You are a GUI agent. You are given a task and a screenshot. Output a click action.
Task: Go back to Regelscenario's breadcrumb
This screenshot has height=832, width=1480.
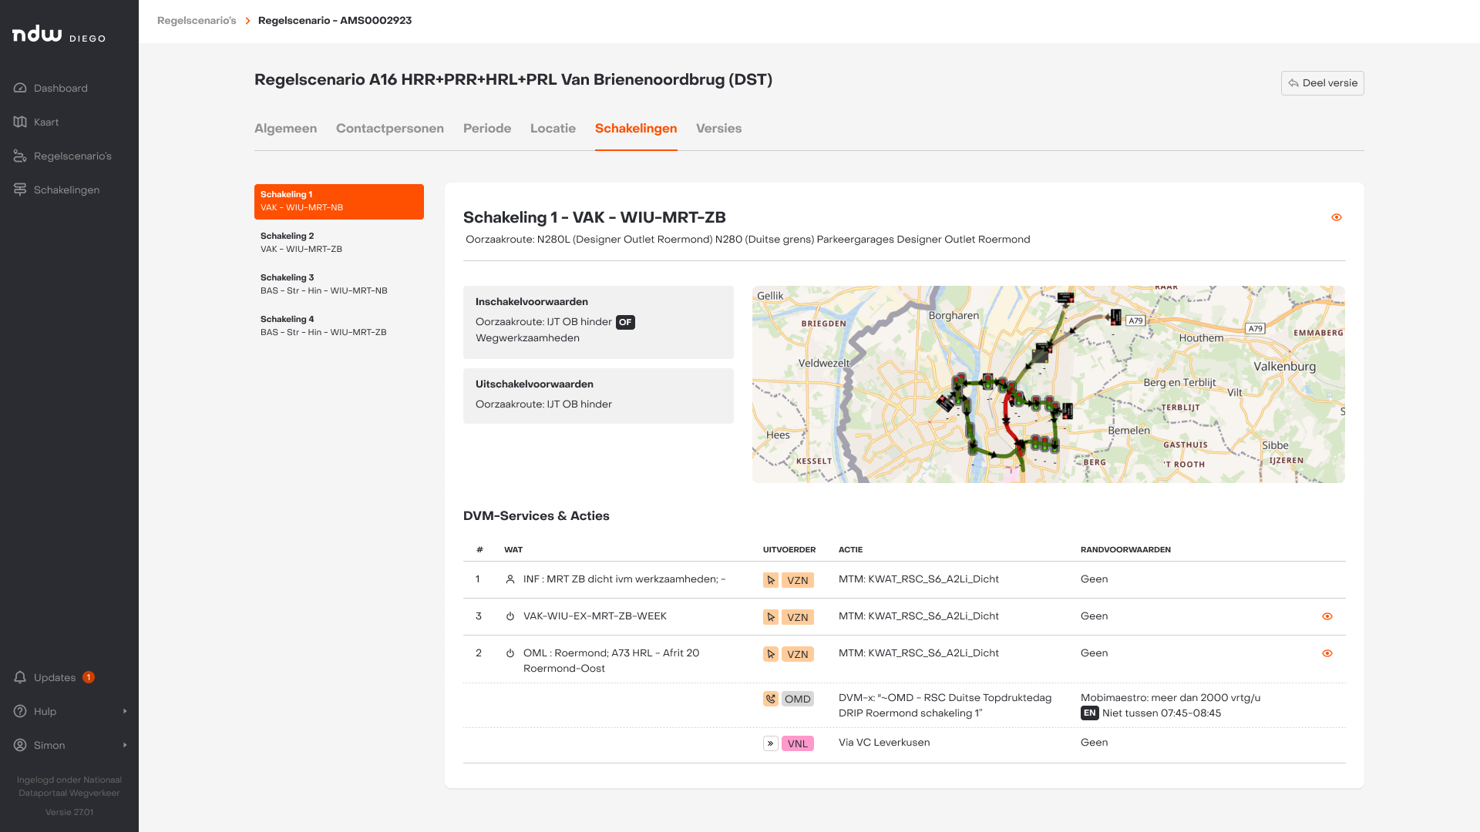point(197,20)
